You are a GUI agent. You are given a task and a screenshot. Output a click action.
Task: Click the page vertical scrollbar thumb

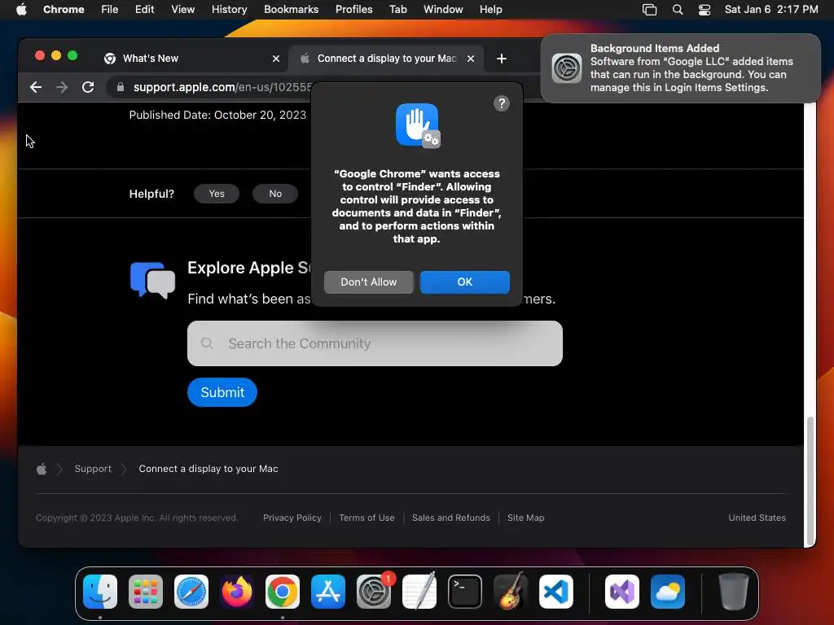click(x=810, y=481)
